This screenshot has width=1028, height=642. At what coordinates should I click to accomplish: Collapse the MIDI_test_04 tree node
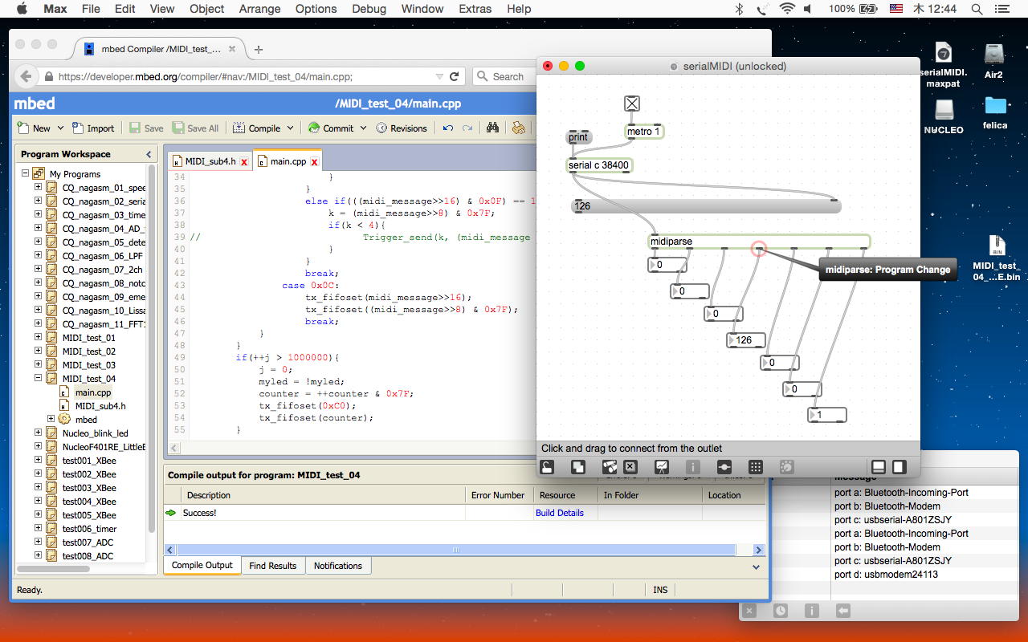[38, 379]
